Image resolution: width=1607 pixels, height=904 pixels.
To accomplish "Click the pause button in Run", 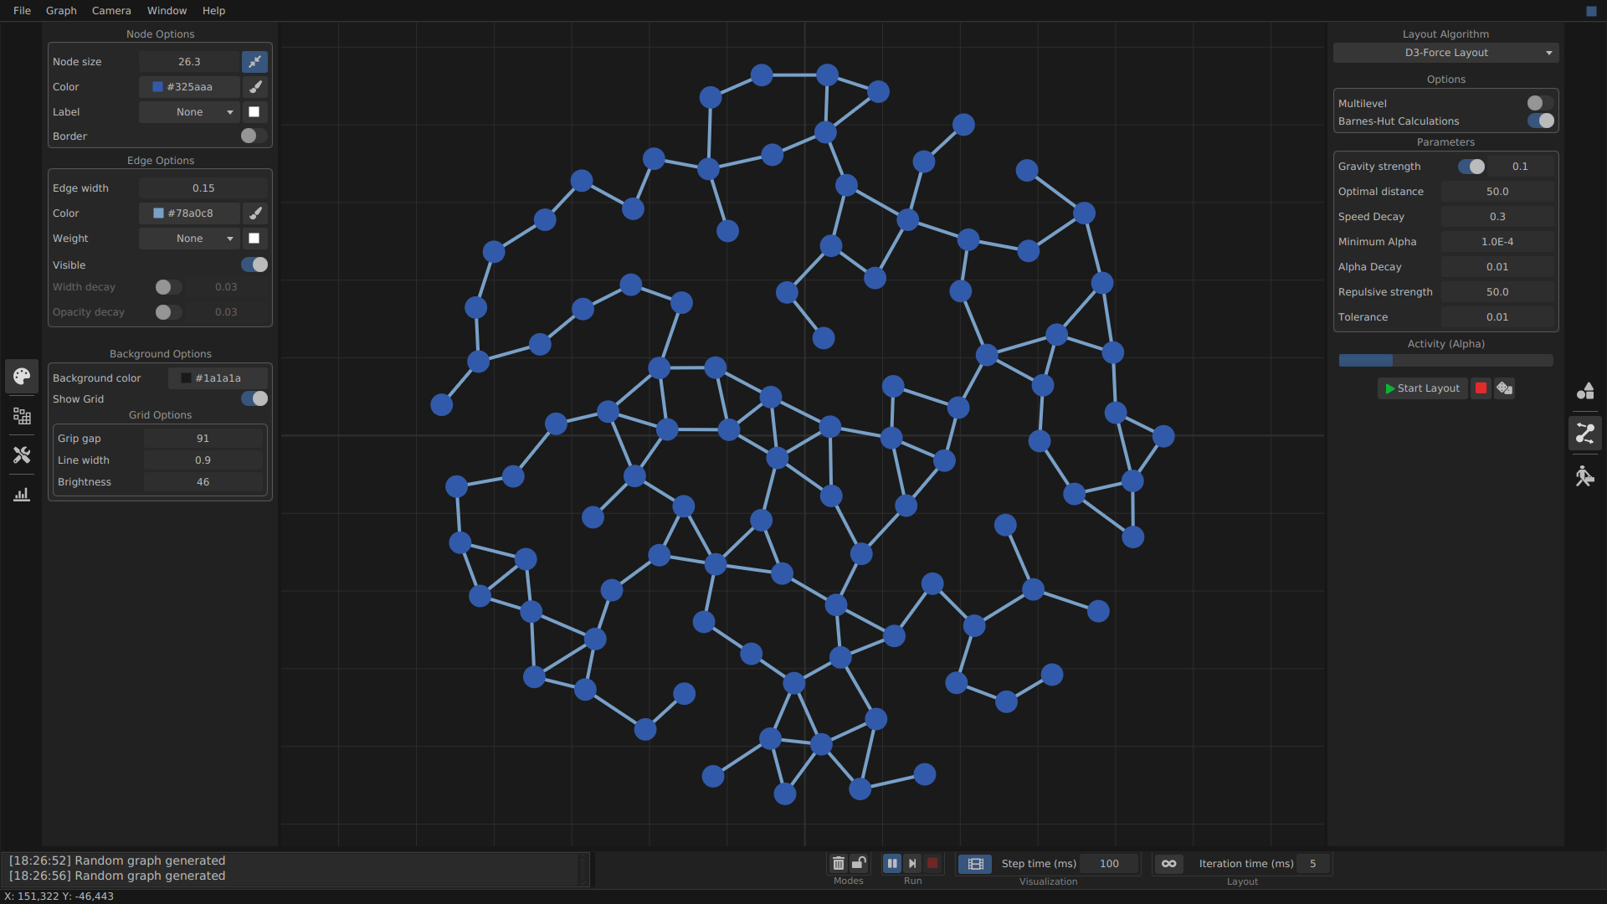I will [x=892, y=863].
